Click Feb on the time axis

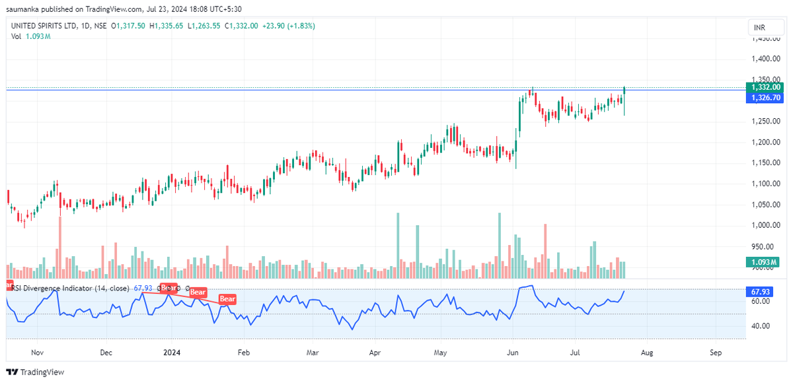243,353
